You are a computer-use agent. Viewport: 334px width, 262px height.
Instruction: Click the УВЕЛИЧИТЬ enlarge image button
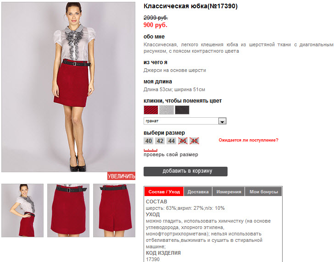pyautogui.click(x=121, y=176)
